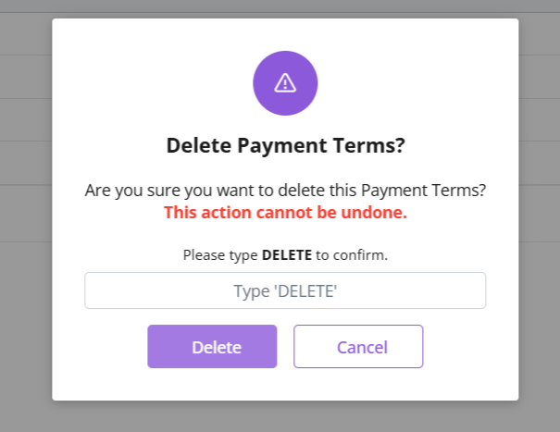The height and width of the screenshot is (432, 560).
Task: Click the warning triangle icon
Action: pyautogui.click(x=285, y=82)
